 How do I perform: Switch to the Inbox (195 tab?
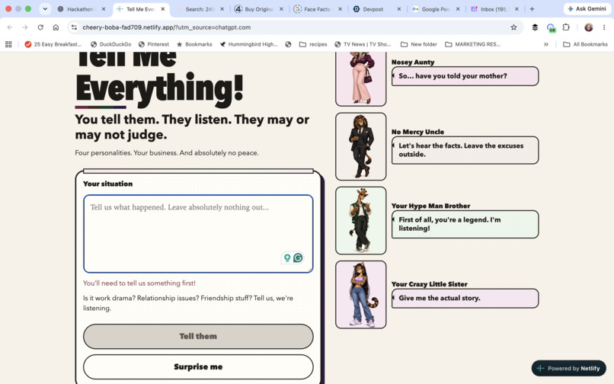tap(494, 9)
